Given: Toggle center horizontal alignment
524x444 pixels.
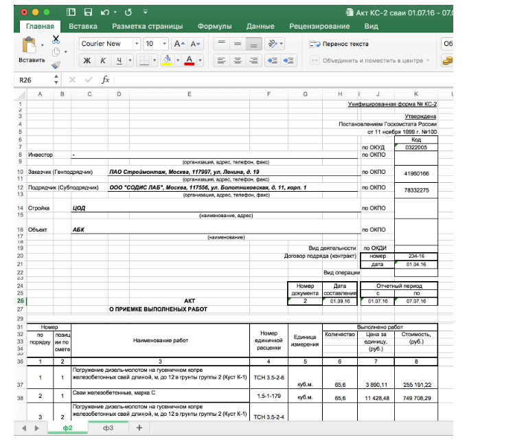Looking at the screenshot, I should tap(238, 60).
